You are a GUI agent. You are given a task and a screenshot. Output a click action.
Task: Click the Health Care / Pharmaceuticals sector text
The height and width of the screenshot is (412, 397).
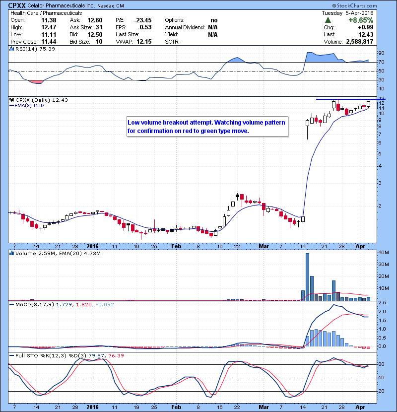(46, 13)
